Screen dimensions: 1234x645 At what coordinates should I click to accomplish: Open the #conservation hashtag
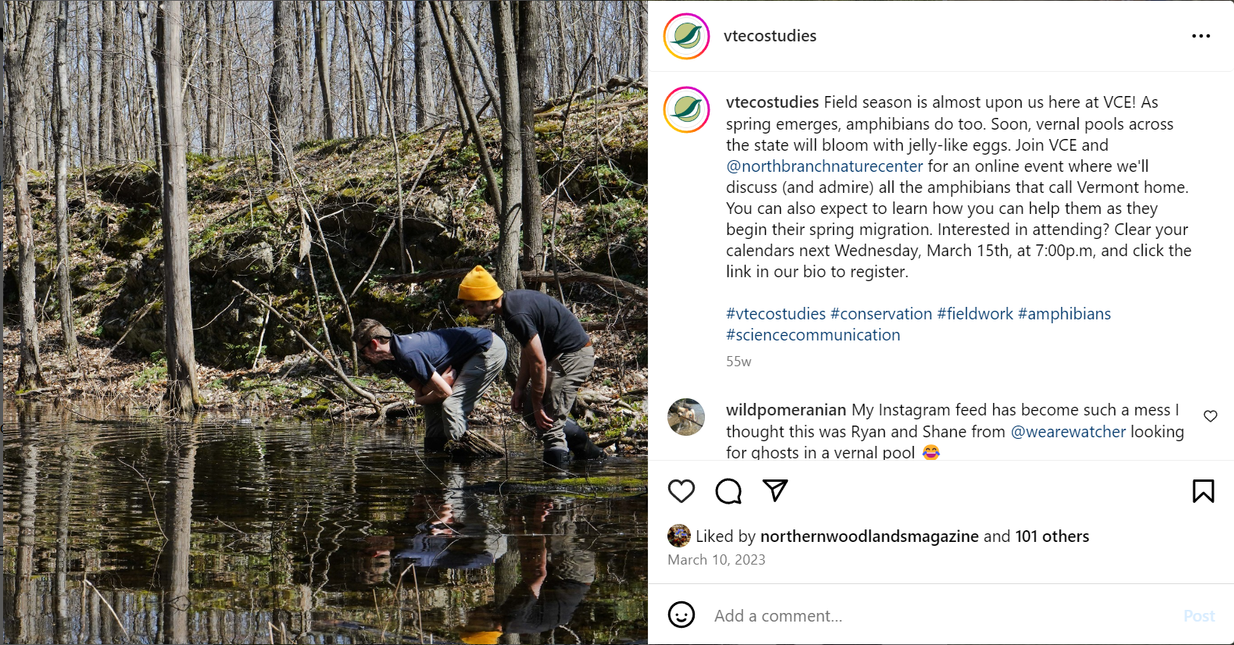point(881,314)
